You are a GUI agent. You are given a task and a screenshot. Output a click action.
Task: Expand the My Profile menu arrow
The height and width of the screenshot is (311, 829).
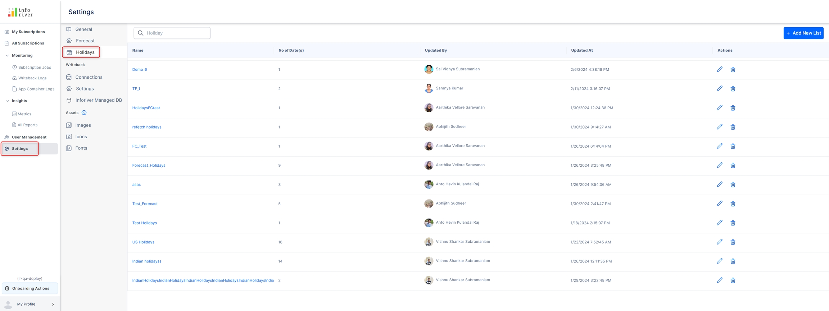pyautogui.click(x=53, y=305)
